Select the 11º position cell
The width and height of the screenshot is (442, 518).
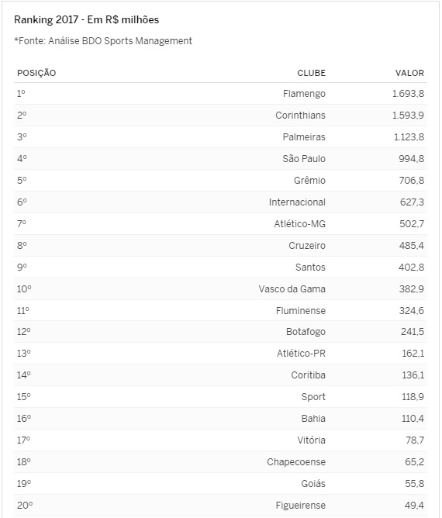(23, 310)
